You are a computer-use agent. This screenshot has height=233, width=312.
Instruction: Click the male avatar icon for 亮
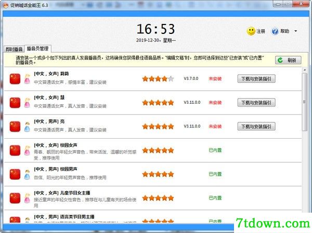[27, 127]
